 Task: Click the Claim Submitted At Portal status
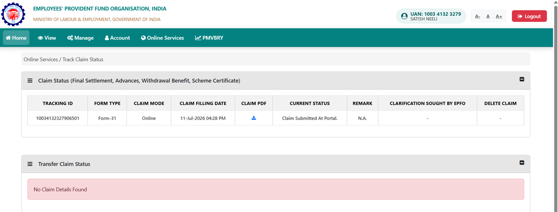[310, 118]
